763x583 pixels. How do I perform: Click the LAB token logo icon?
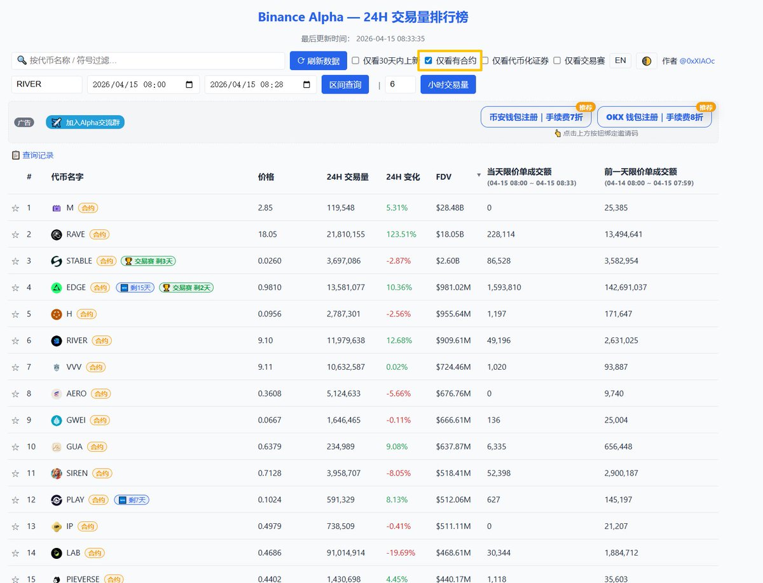click(x=57, y=553)
